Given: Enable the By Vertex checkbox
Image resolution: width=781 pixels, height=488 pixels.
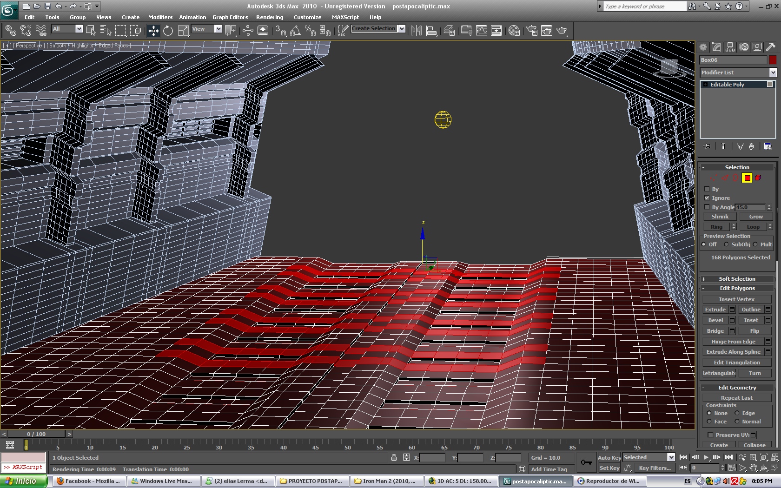Looking at the screenshot, I should point(707,189).
